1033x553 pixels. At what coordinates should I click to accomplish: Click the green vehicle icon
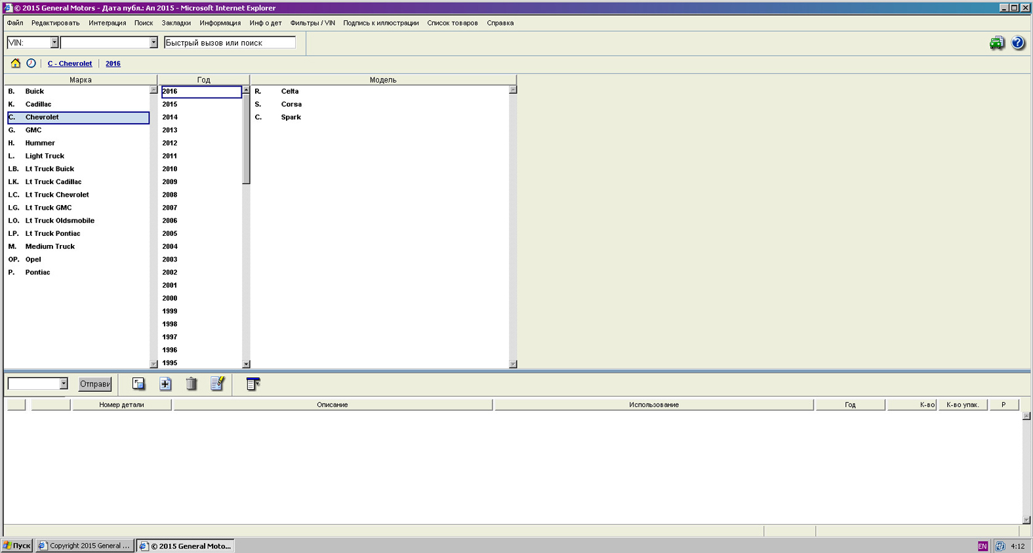coord(996,43)
